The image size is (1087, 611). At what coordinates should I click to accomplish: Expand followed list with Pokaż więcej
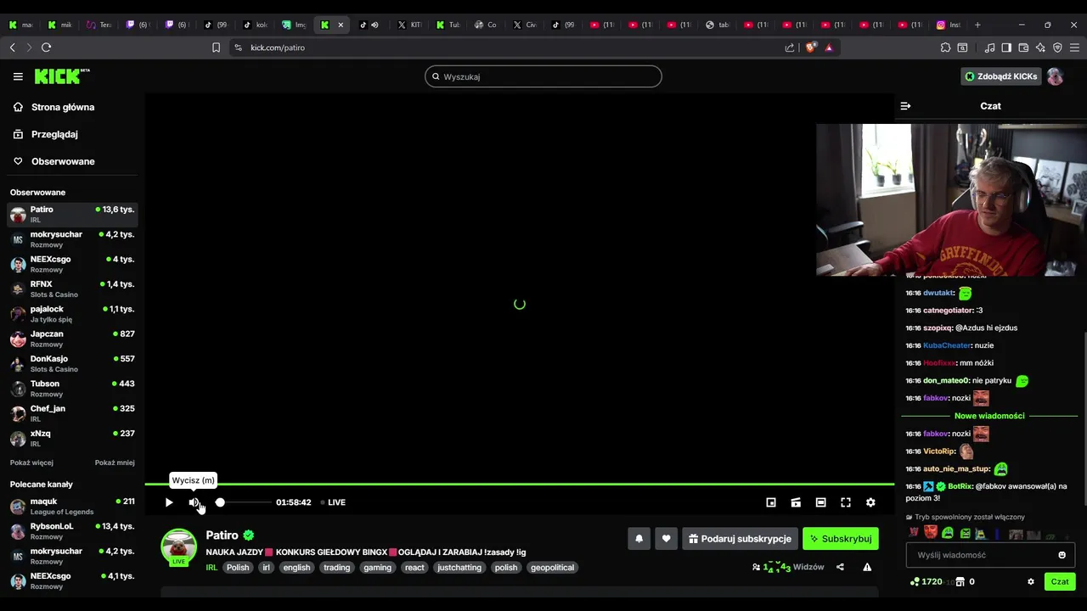pos(31,462)
